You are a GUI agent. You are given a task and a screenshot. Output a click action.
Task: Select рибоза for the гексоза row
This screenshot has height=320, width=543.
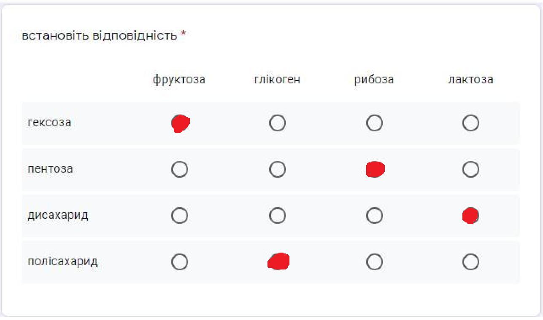375,123
